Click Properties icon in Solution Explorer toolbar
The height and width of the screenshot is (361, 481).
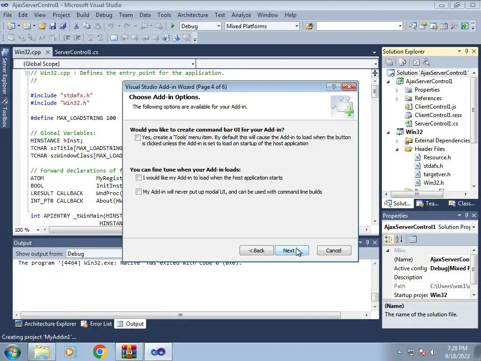pyautogui.click(x=389, y=62)
